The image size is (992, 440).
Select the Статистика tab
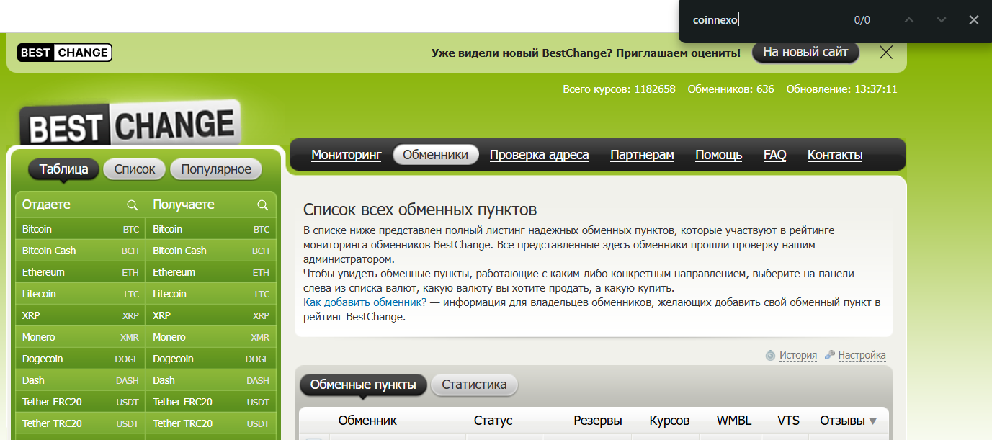474,385
